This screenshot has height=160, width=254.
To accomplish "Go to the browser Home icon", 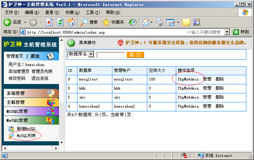I will (71, 22).
